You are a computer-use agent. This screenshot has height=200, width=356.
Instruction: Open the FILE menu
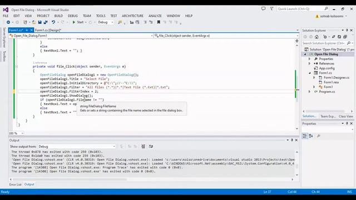tap(6, 16)
